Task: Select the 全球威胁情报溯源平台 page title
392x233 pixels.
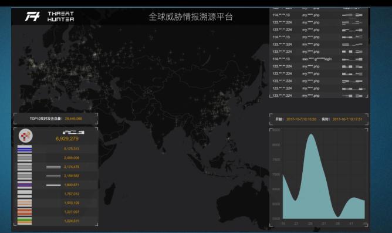Action: (191, 17)
